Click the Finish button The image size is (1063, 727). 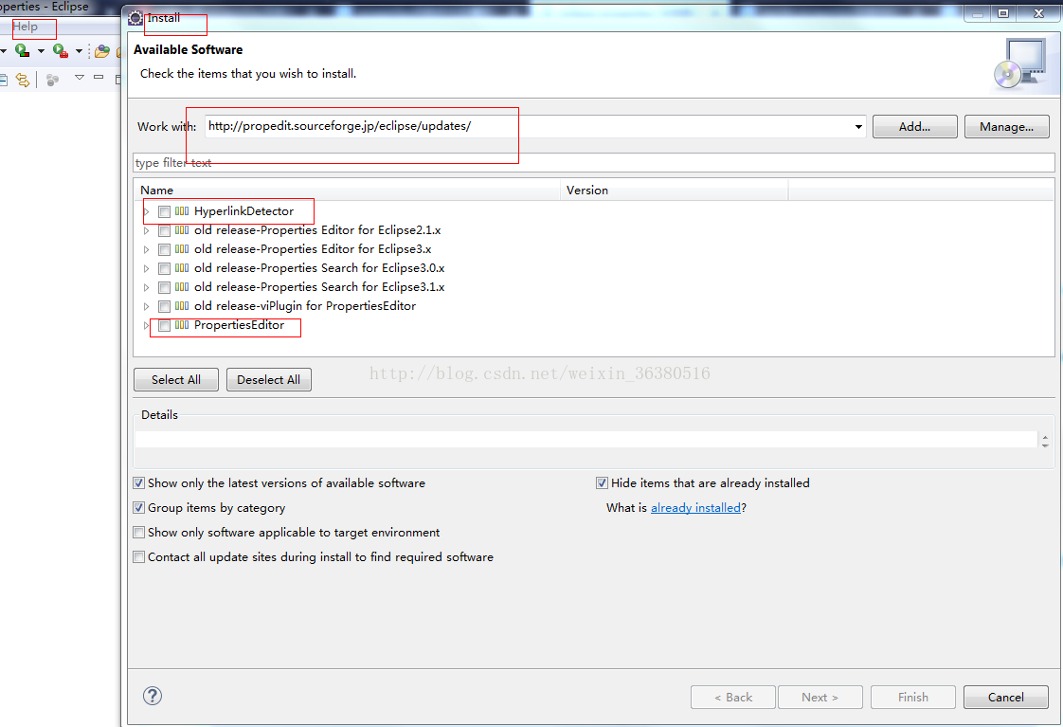(x=913, y=698)
